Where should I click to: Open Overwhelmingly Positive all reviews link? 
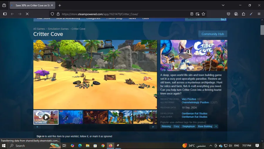point(195,103)
